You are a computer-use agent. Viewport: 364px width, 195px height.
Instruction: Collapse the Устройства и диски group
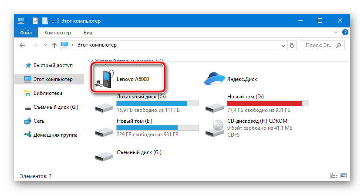[91, 61]
